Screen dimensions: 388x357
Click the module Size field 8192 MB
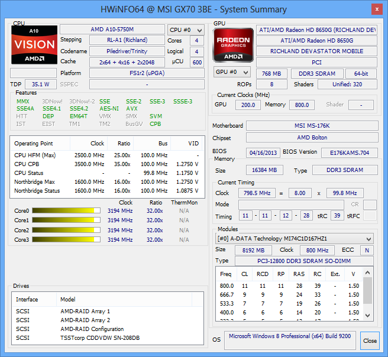(x=253, y=250)
